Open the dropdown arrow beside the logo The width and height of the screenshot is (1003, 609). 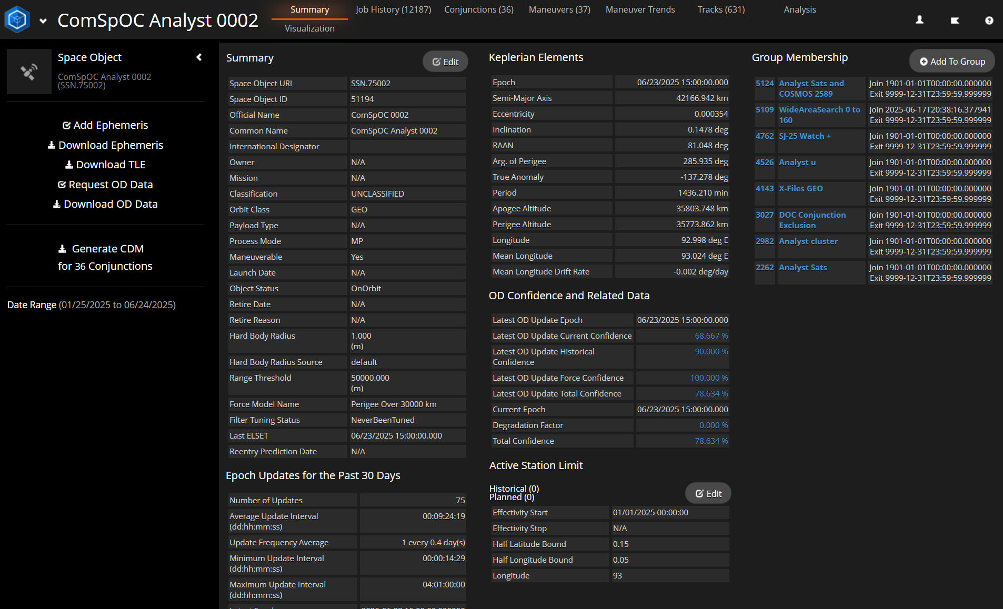(x=43, y=21)
